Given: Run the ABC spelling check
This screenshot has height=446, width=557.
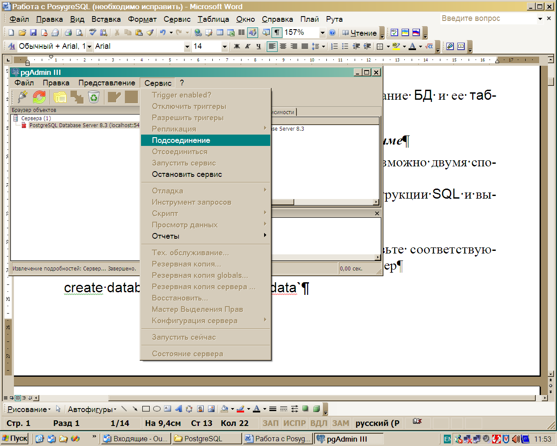Looking at the screenshot, I should (92, 33).
